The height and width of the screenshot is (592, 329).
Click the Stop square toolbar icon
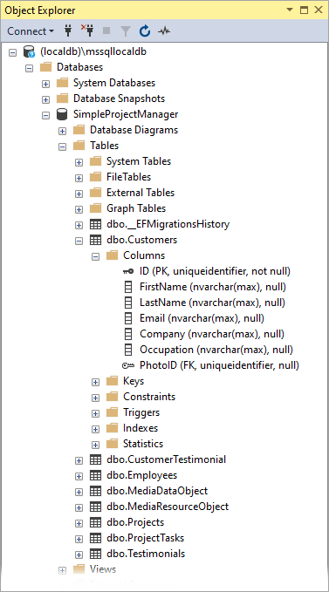click(106, 31)
